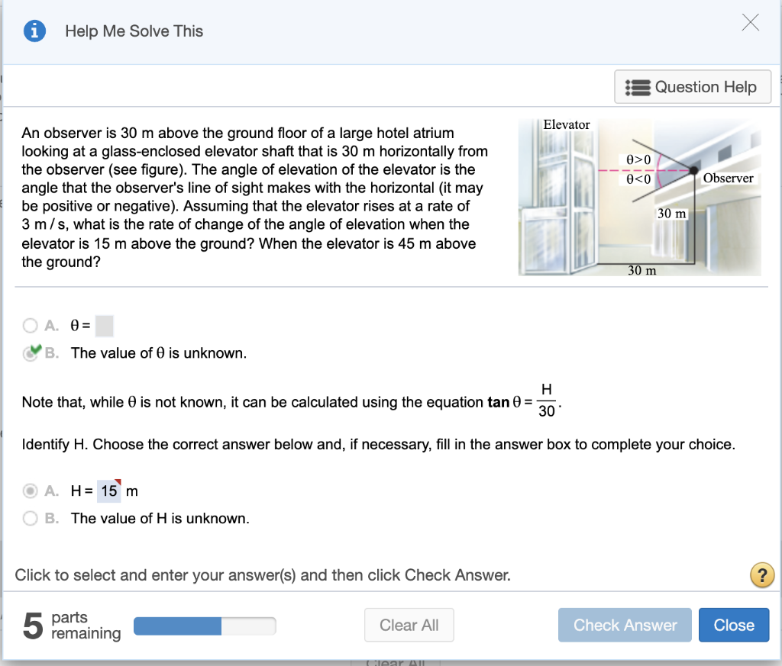Select 'The value of θ is unknown'
This screenshot has width=782, height=666.
pos(31,352)
